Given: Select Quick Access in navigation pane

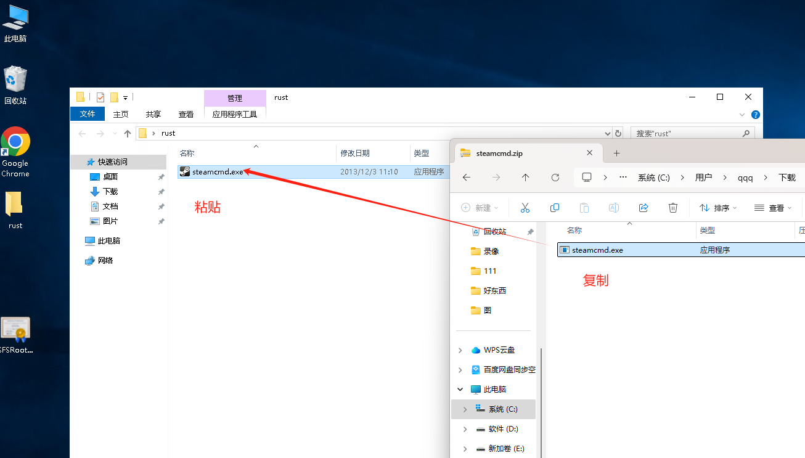Looking at the screenshot, I should [118, 162].
